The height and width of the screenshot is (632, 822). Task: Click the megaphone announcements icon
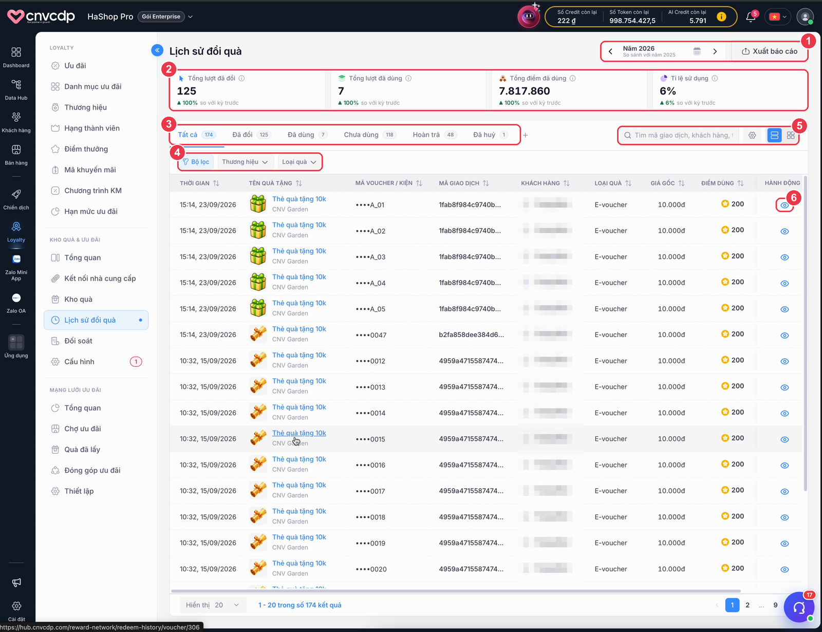pyautogui.click(x=16, y=582)
